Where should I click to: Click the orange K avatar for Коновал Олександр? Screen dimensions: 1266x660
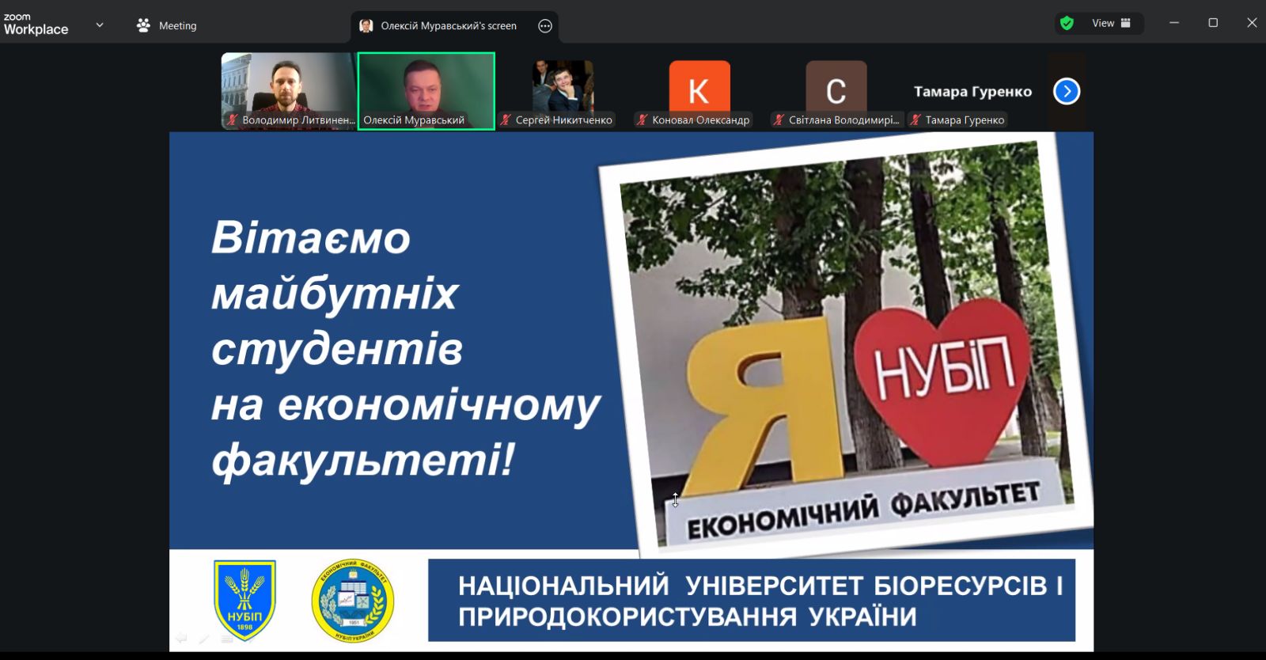tap(699, 87)
